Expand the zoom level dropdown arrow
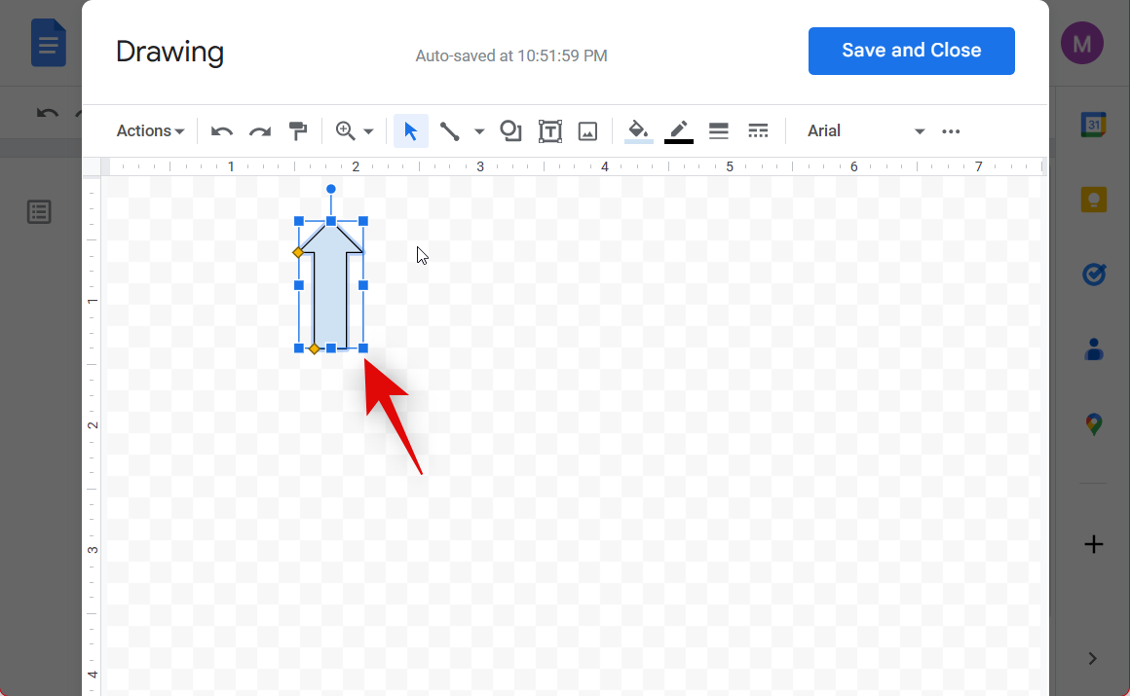This screenshot has width=1130, height=696. [x=368, y=131]
